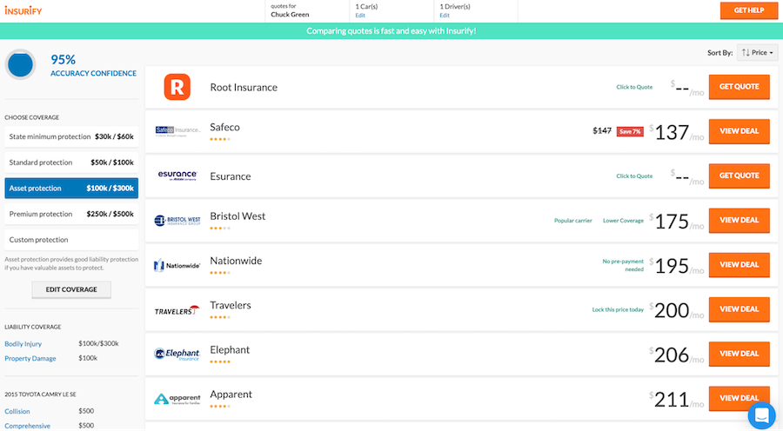This screenshot has height=431, width=783.
Task: Click the Bristol West carrier name
Action: click(x=238, y=216)
